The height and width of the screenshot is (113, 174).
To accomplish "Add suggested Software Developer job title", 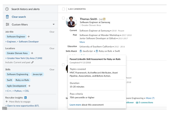I will [28, 42].
